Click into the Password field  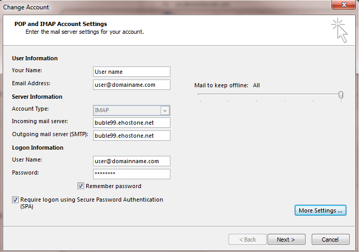tap(131, 174)
